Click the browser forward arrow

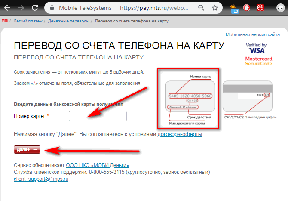[x=21, y=8]
